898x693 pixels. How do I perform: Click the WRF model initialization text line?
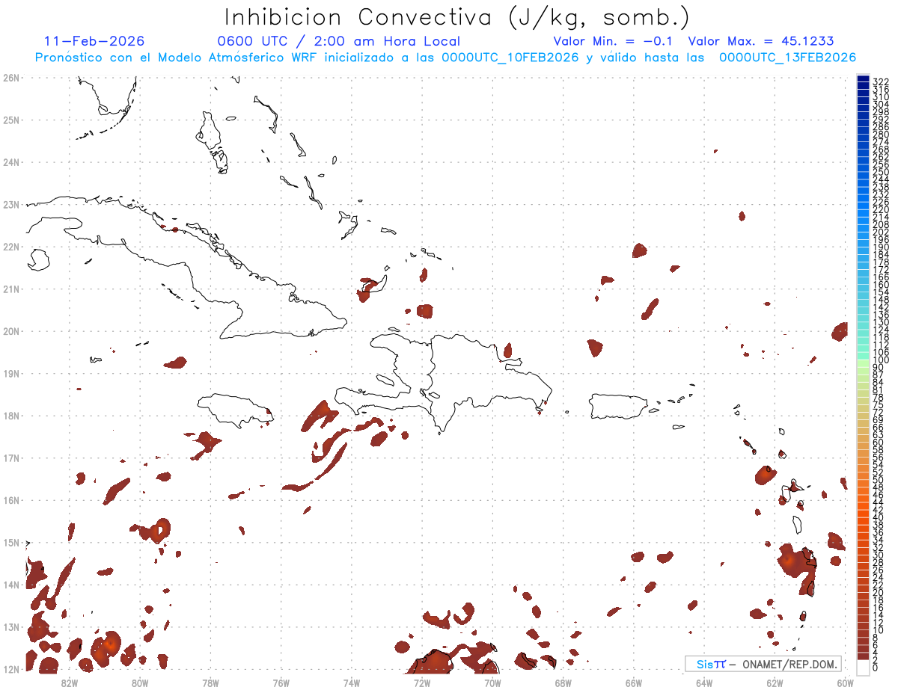[x=445, y=58]
